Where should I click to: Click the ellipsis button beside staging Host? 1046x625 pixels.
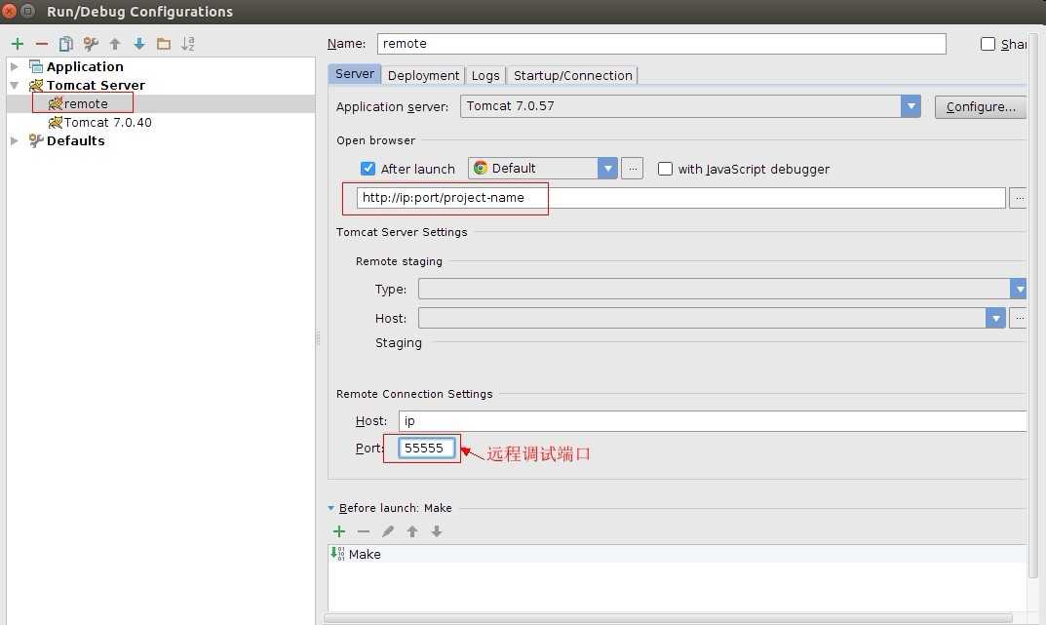click(x=1019, y=318)
